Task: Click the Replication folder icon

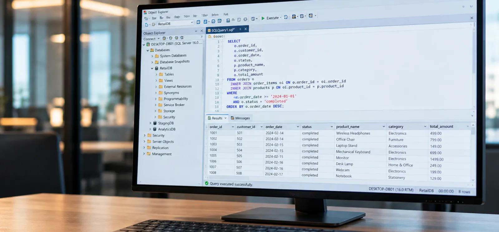Action: (149, 148)
